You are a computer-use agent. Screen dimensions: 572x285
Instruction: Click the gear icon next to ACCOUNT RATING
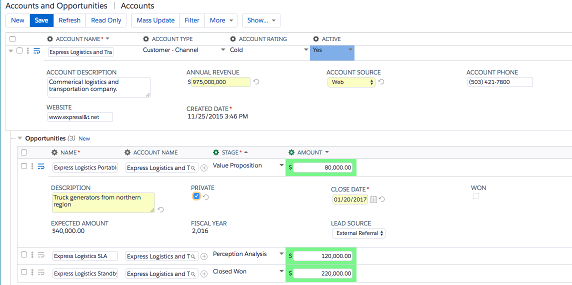click(233, 39)
